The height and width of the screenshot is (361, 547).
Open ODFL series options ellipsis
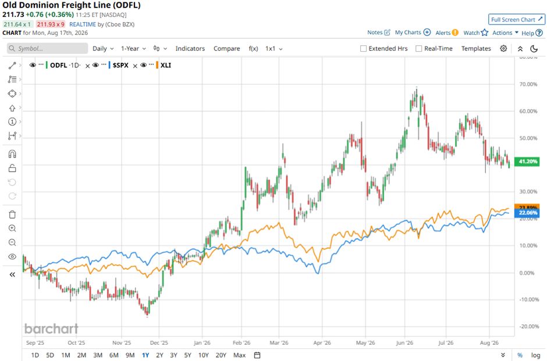(41, 65)
